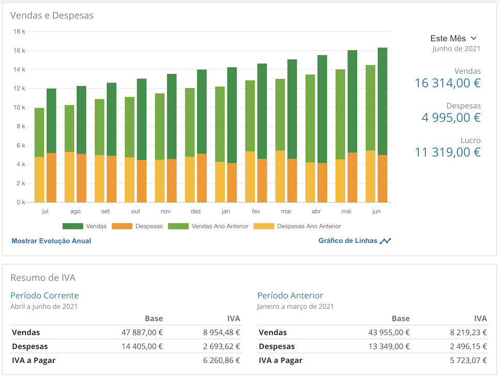Click the yellow Despesas Ano Anterior swatch

pyautogui.click(x=264, y=226)
